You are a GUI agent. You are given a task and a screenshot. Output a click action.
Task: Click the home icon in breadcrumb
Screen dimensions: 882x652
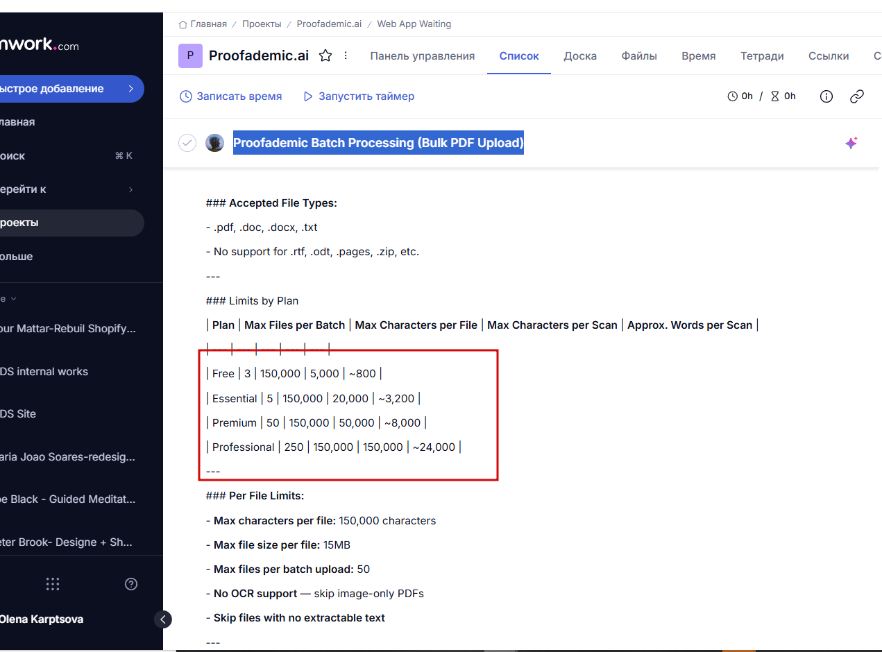click(x=183, y=24)
